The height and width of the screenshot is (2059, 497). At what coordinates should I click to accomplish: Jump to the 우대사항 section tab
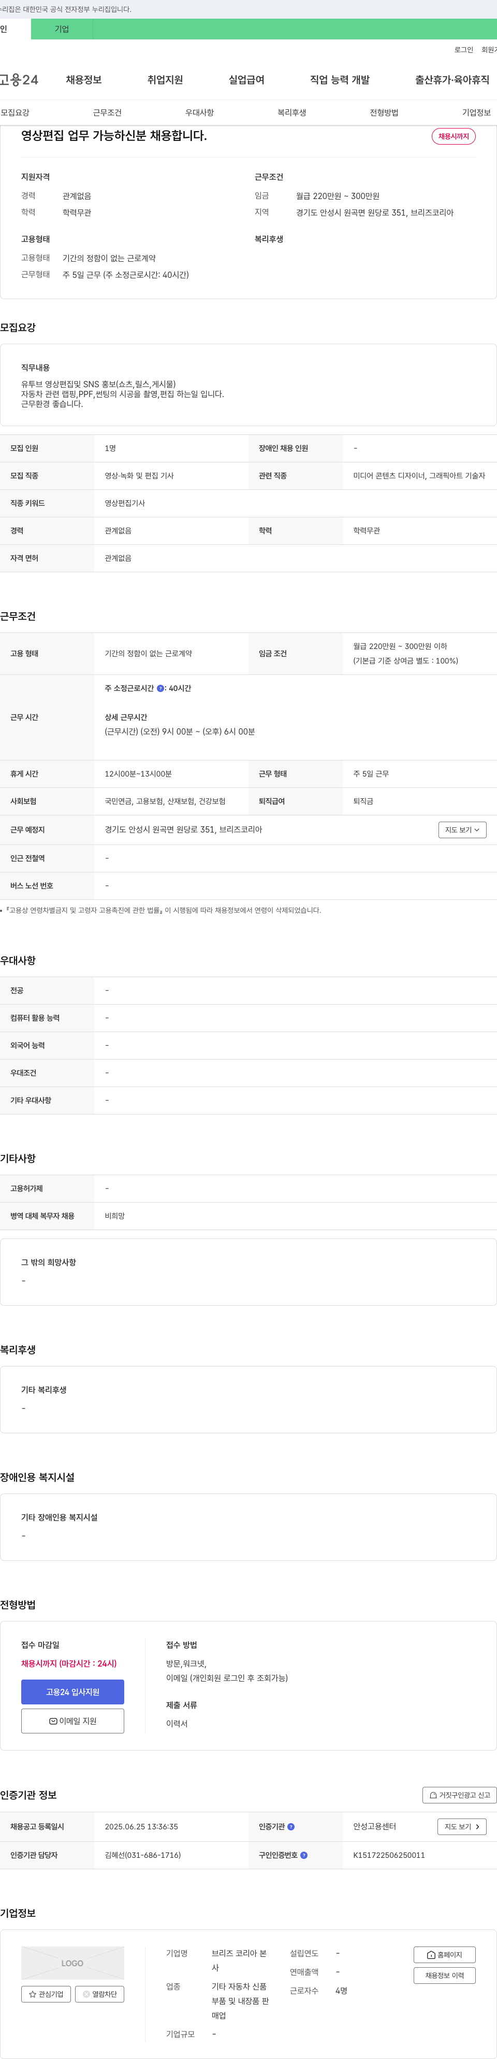(x=199, y=112)
